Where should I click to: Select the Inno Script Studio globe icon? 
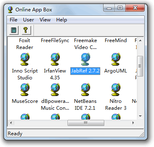coord(25,59)
